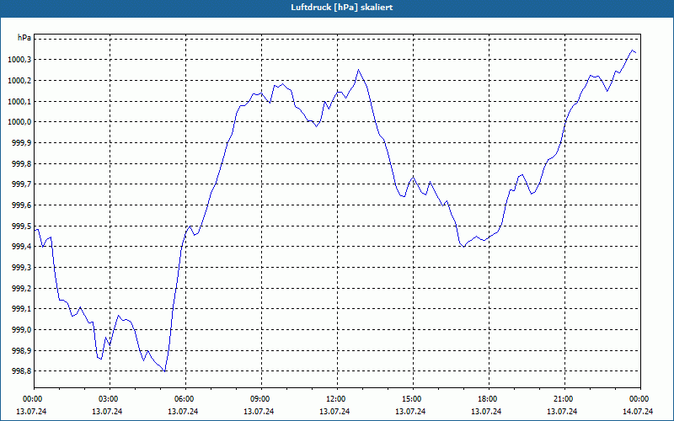Select the 1000,3 axis value
The height and width of the screenshot is (421, 674).
[19, 60]
